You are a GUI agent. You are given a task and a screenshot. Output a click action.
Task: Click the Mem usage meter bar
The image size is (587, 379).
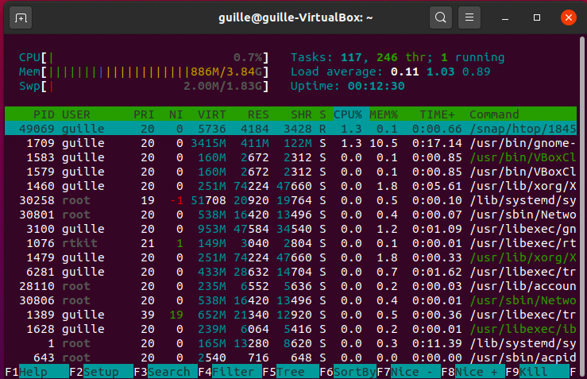144,72
